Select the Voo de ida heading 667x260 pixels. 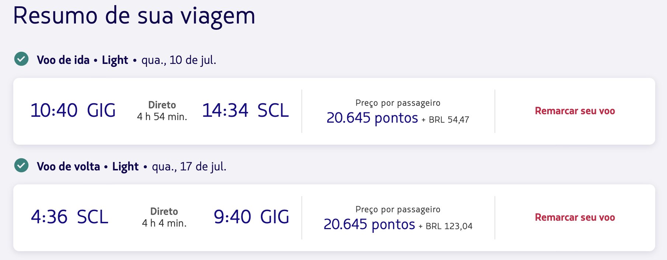pyautogui.click(x=63, y=60)
